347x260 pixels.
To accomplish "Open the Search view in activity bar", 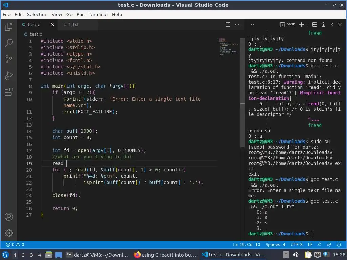I will 8,43.
